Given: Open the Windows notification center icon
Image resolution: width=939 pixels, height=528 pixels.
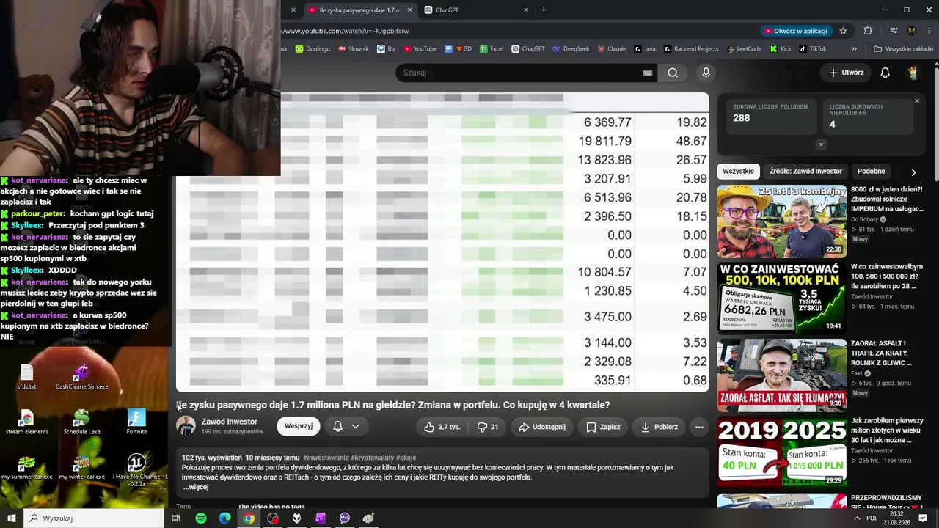Looking at the screenshot, I should pos(923,518).
